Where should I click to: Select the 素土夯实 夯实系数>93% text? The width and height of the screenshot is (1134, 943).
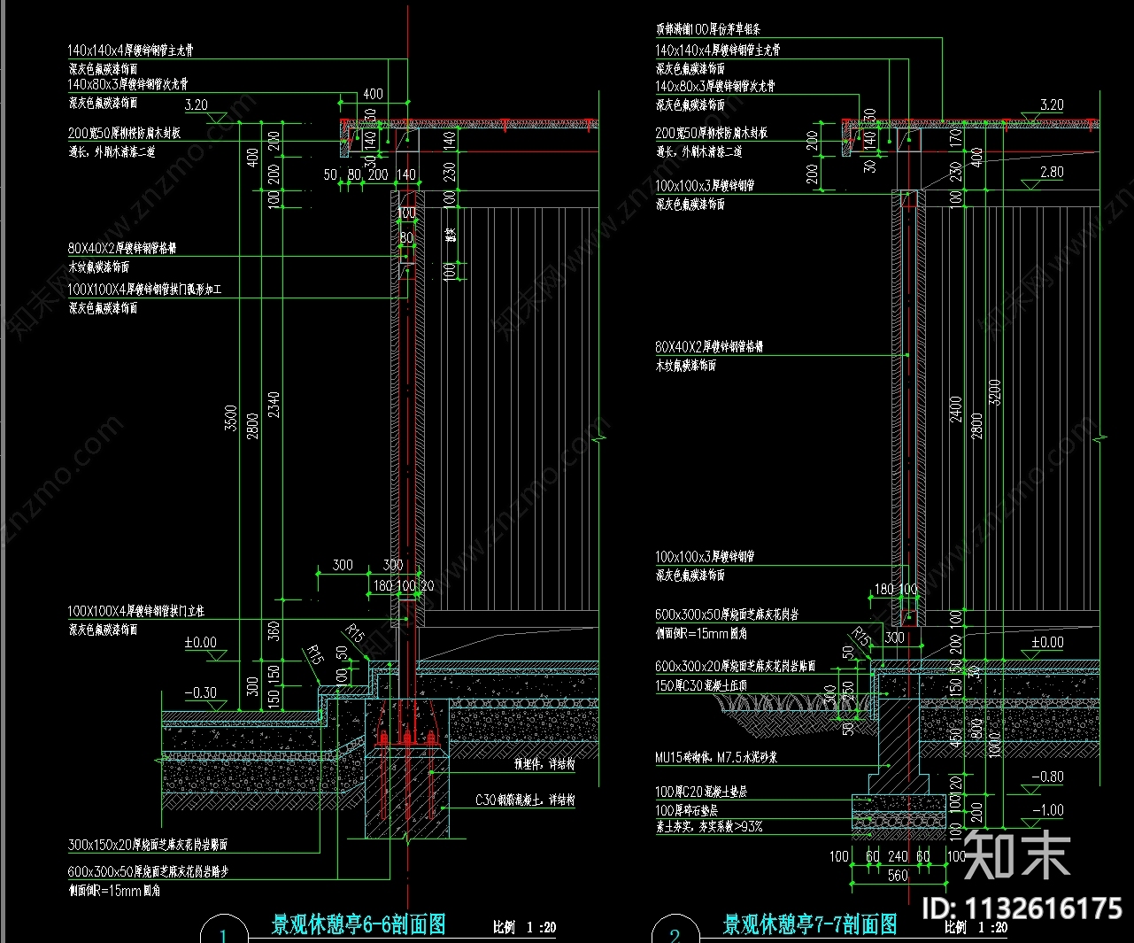(x=709, y=826)
